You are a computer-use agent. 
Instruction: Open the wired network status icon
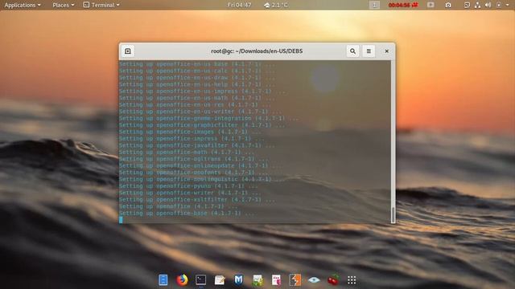click(x=477, y=5)
